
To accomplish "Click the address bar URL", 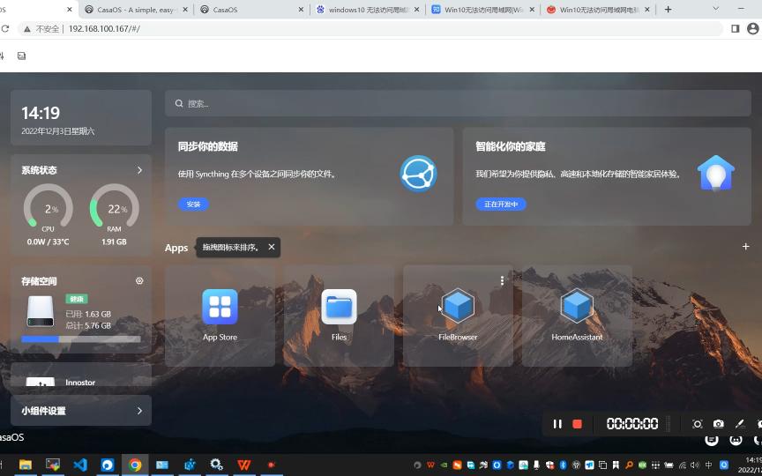I will 104,29.
